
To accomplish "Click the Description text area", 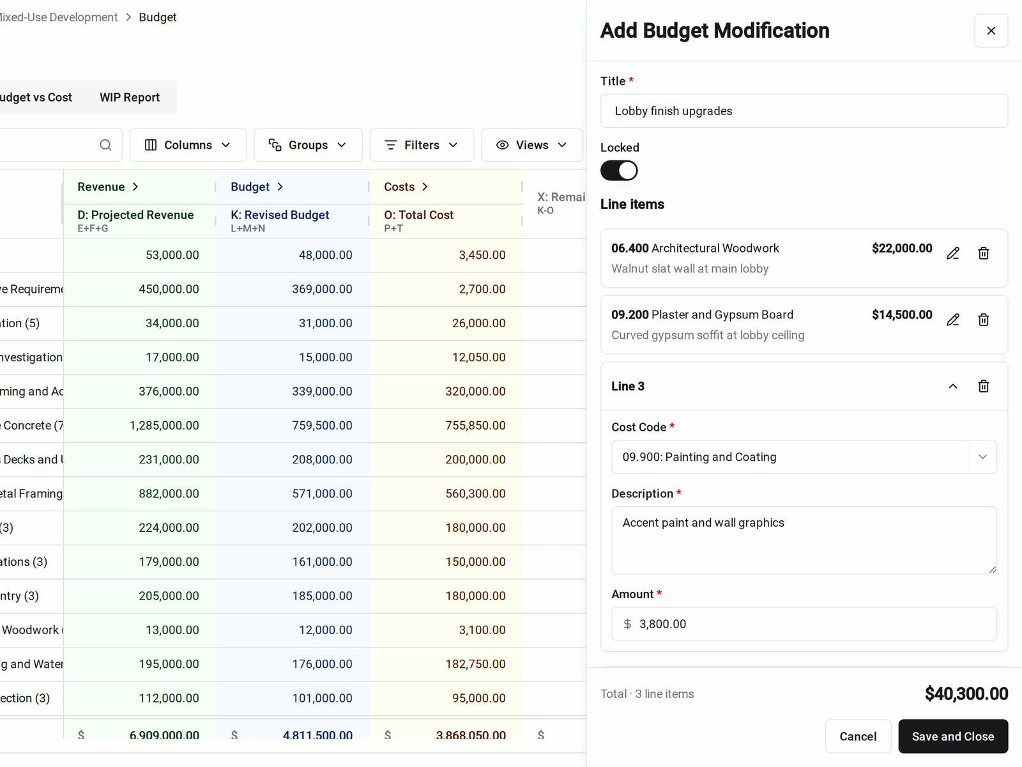I will click(804, 540).
